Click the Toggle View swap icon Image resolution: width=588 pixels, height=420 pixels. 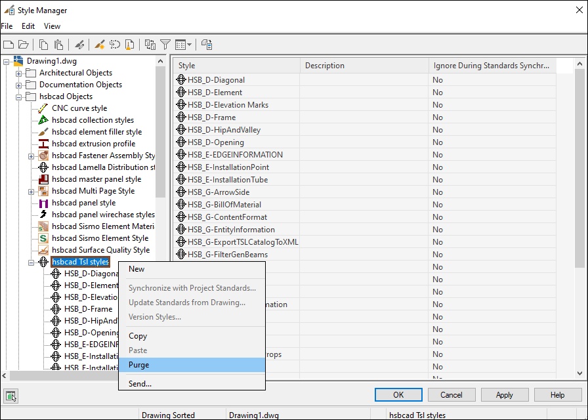pyautogui.click(x=150, y=45)
